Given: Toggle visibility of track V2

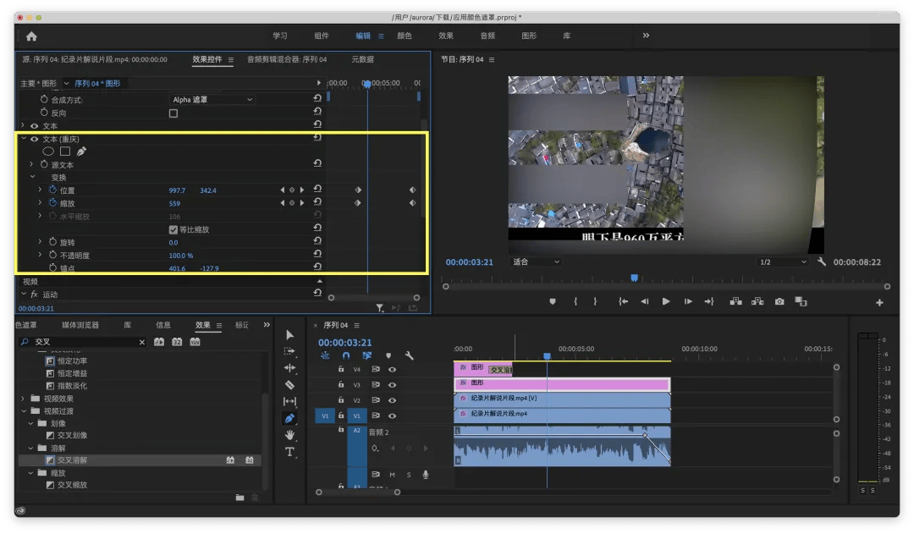Looking at the screenshot, I should tap(393, 400).
